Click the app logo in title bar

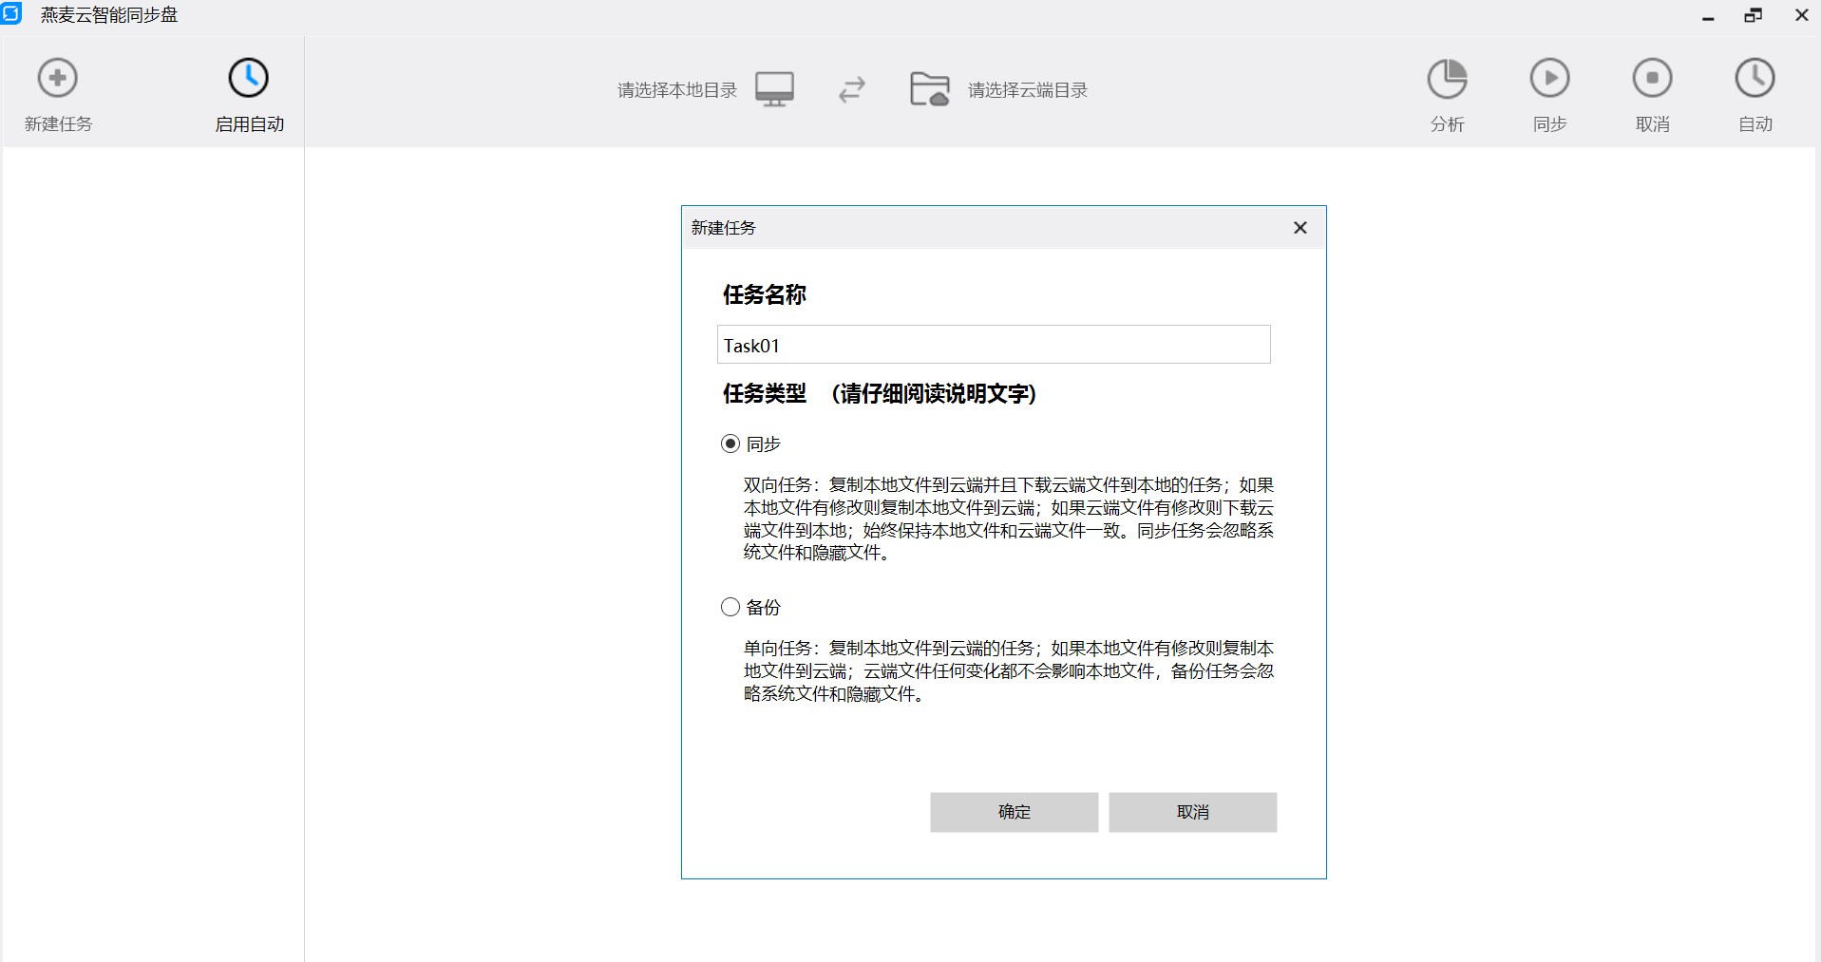[x=10, y=14]
